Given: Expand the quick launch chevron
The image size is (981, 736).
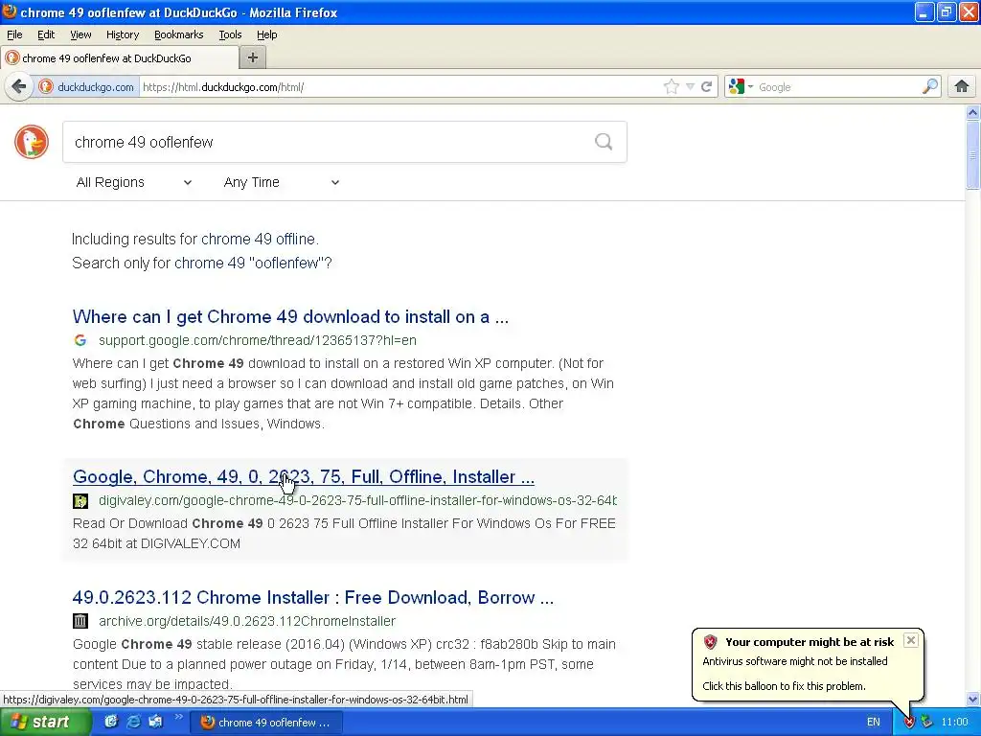Looking at the screenshot, I should (x=178, y=717).
